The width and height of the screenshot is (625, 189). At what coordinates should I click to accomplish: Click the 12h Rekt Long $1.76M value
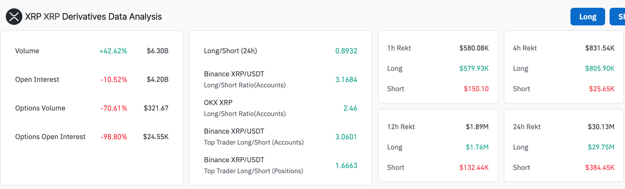[x=477, y=147]
